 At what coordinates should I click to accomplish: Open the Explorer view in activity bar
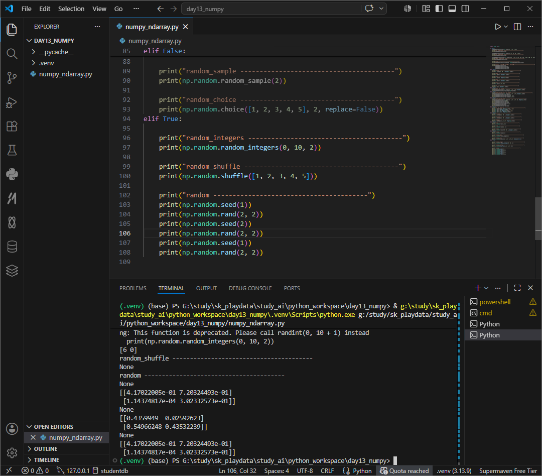point(12,30)
